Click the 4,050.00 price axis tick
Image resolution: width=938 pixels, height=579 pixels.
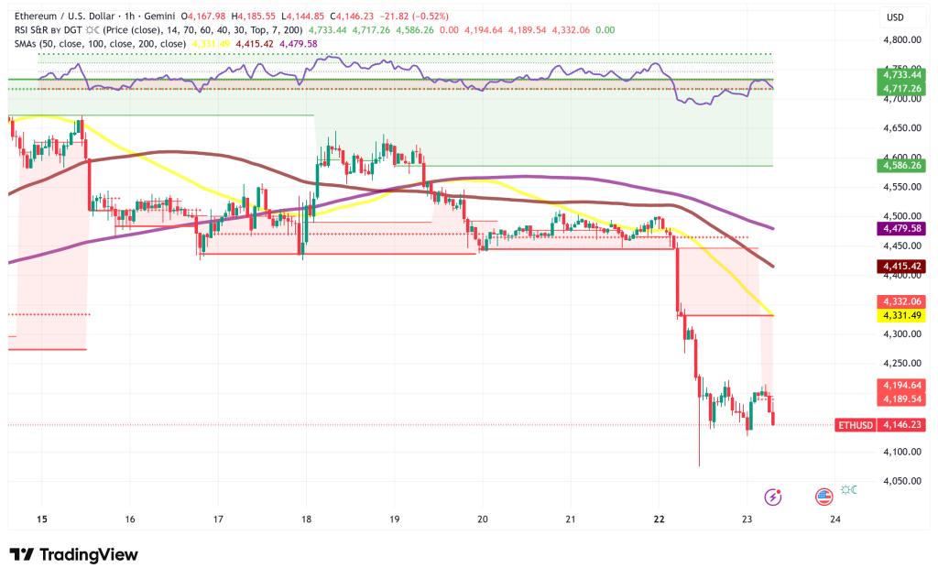(901, 481)
